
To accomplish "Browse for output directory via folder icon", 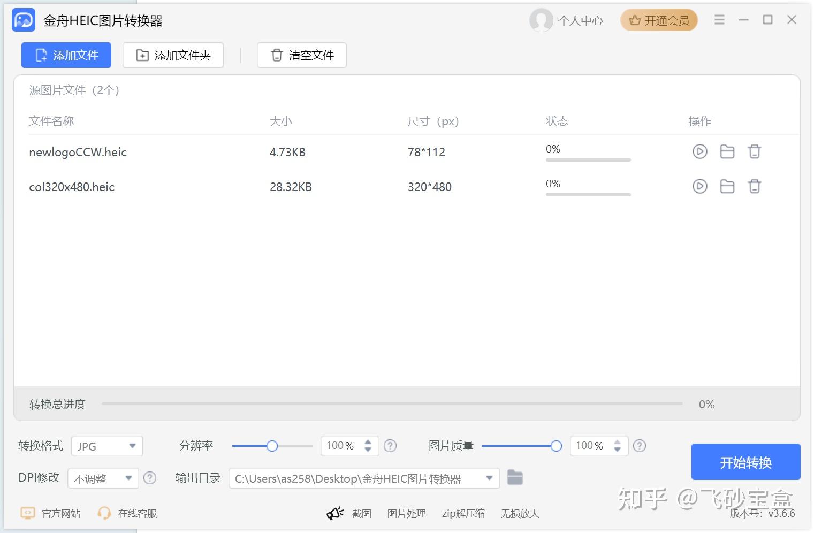I will coord(515,477).
